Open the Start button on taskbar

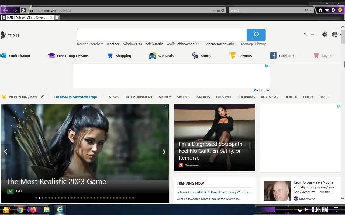point(6,210)
